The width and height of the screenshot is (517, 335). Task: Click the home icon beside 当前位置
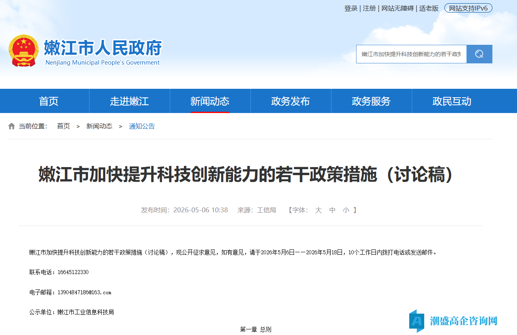click(12, 126)
